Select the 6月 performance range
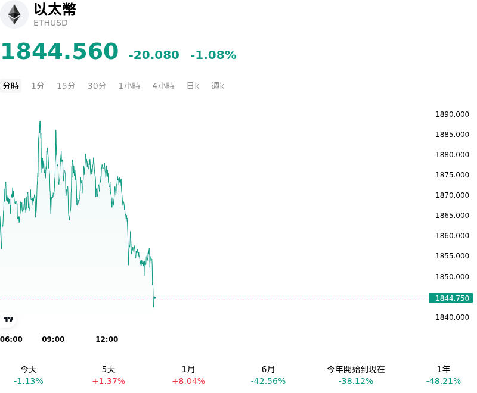Screen dimensions: 477x393 click(268, 375)
